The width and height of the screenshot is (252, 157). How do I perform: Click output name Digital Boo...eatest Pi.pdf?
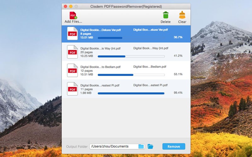151,85
